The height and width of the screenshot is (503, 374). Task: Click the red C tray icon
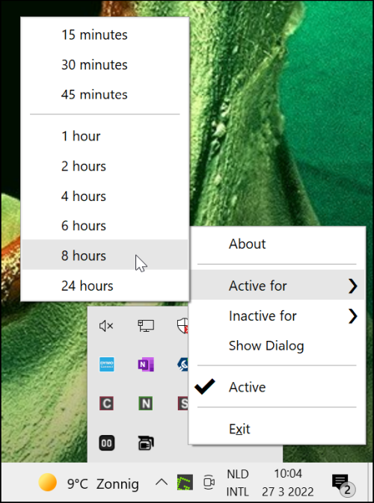point(106,404)
